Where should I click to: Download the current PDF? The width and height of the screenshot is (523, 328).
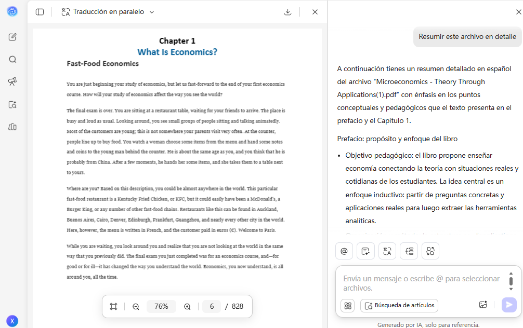[x=287, y=11]
